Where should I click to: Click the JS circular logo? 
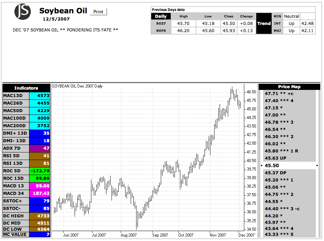23,11
